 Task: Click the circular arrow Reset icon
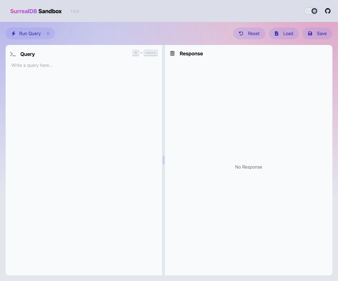(241, 33)
